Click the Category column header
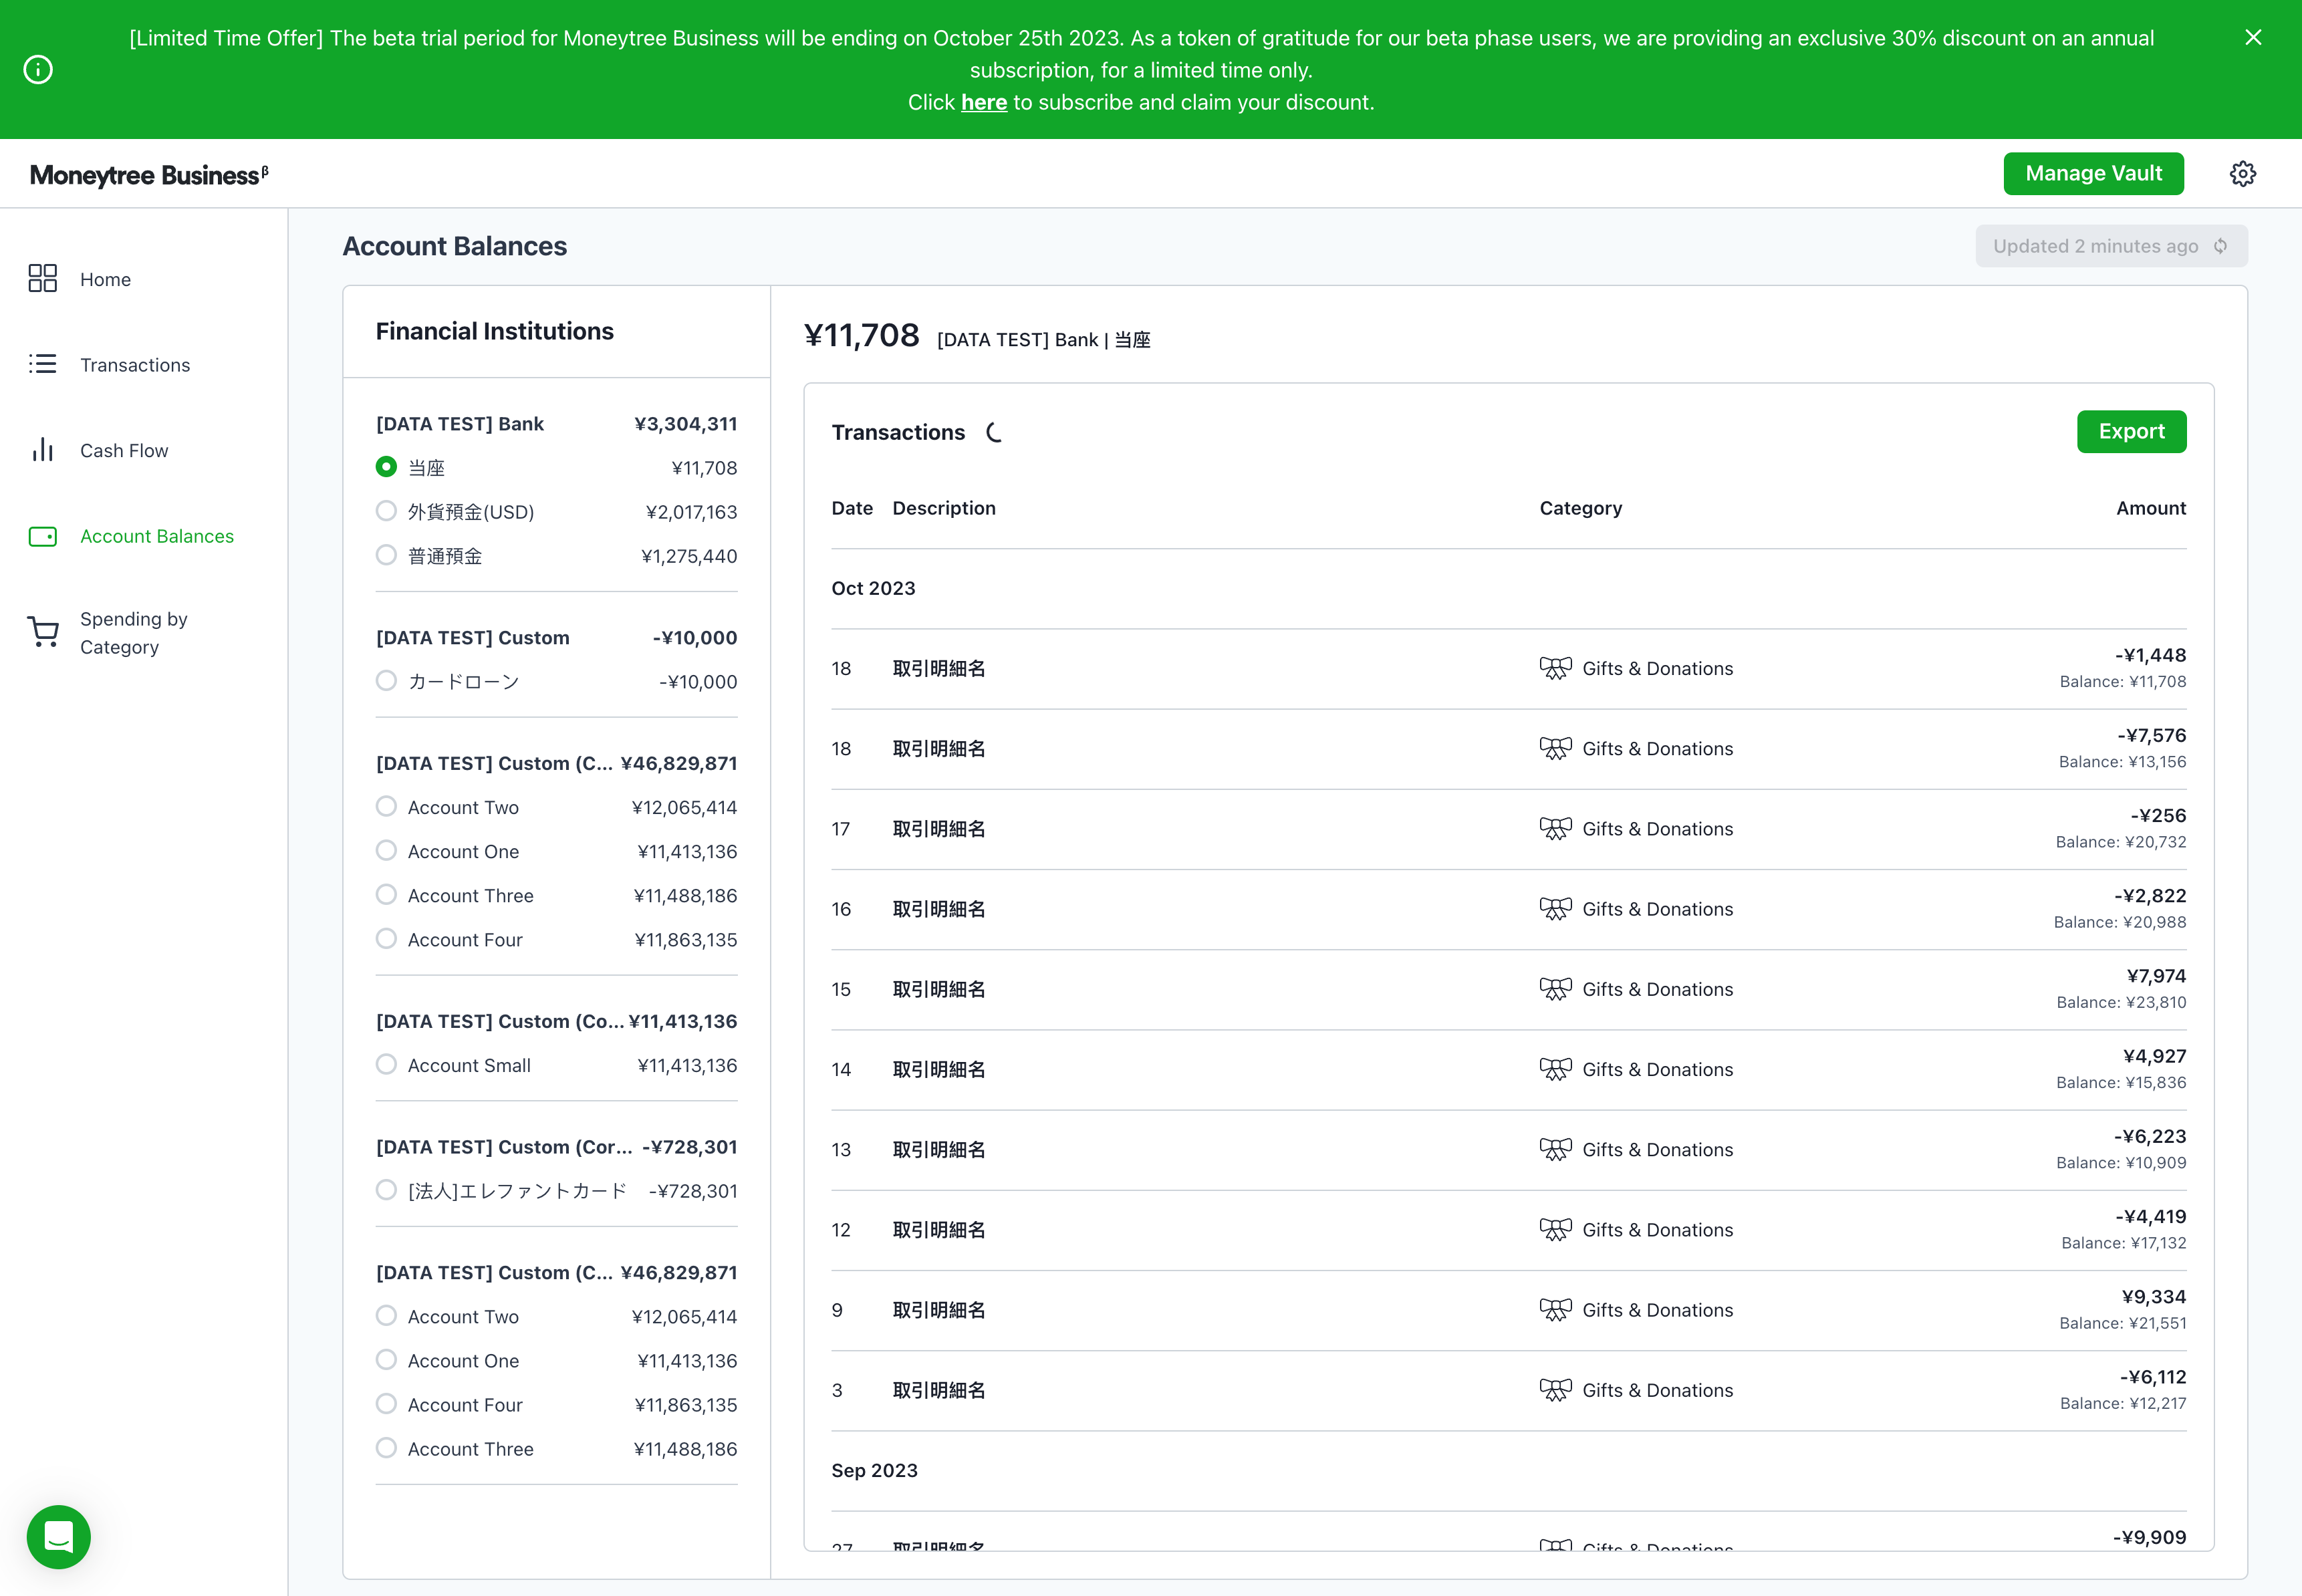Screen dimensions: 2302x1596 (x=1581, y=508)
